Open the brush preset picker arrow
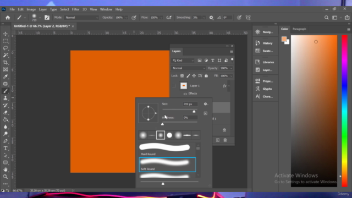 click(x=40, y=18)
